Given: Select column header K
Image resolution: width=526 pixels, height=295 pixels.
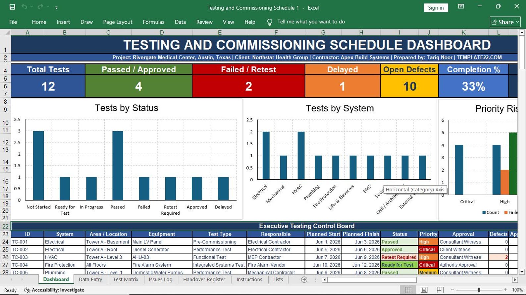Looking at the screenshot, I should [463, 32].
